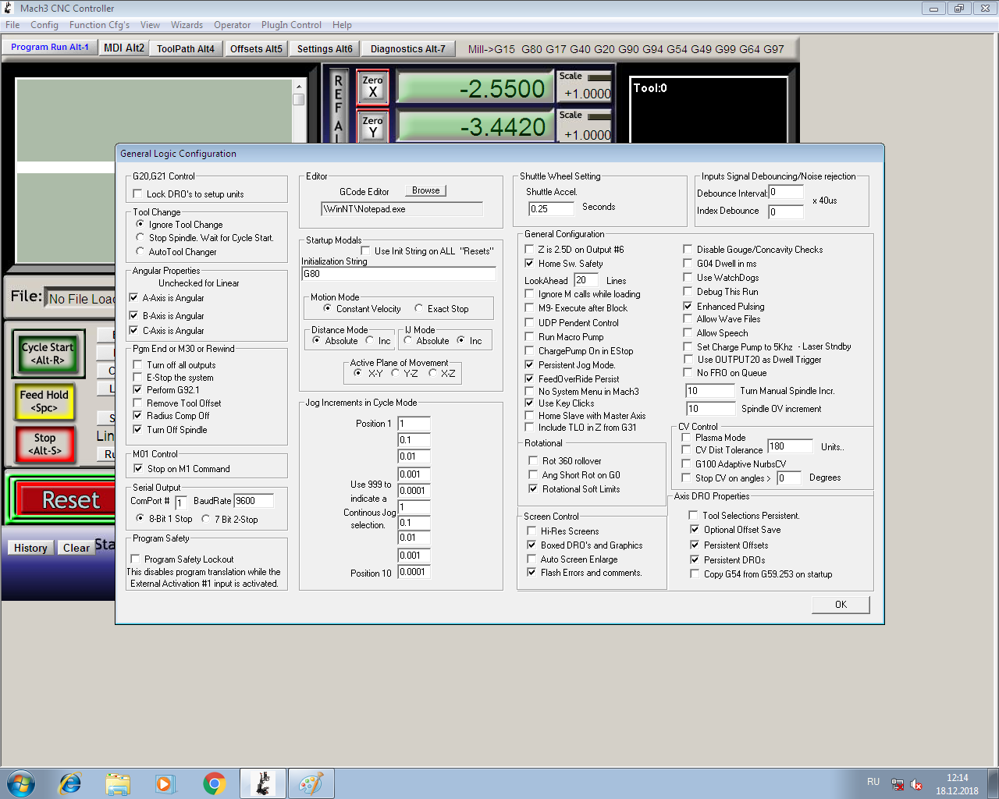Click the BaudRate input field
Viewport: 999px width, 799px height.
[254, 501]
